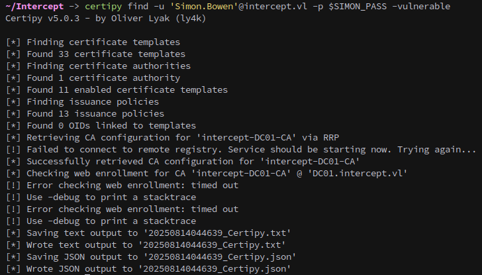Click the $SIMON_PASS variable
482x275 pixels.
358,6
